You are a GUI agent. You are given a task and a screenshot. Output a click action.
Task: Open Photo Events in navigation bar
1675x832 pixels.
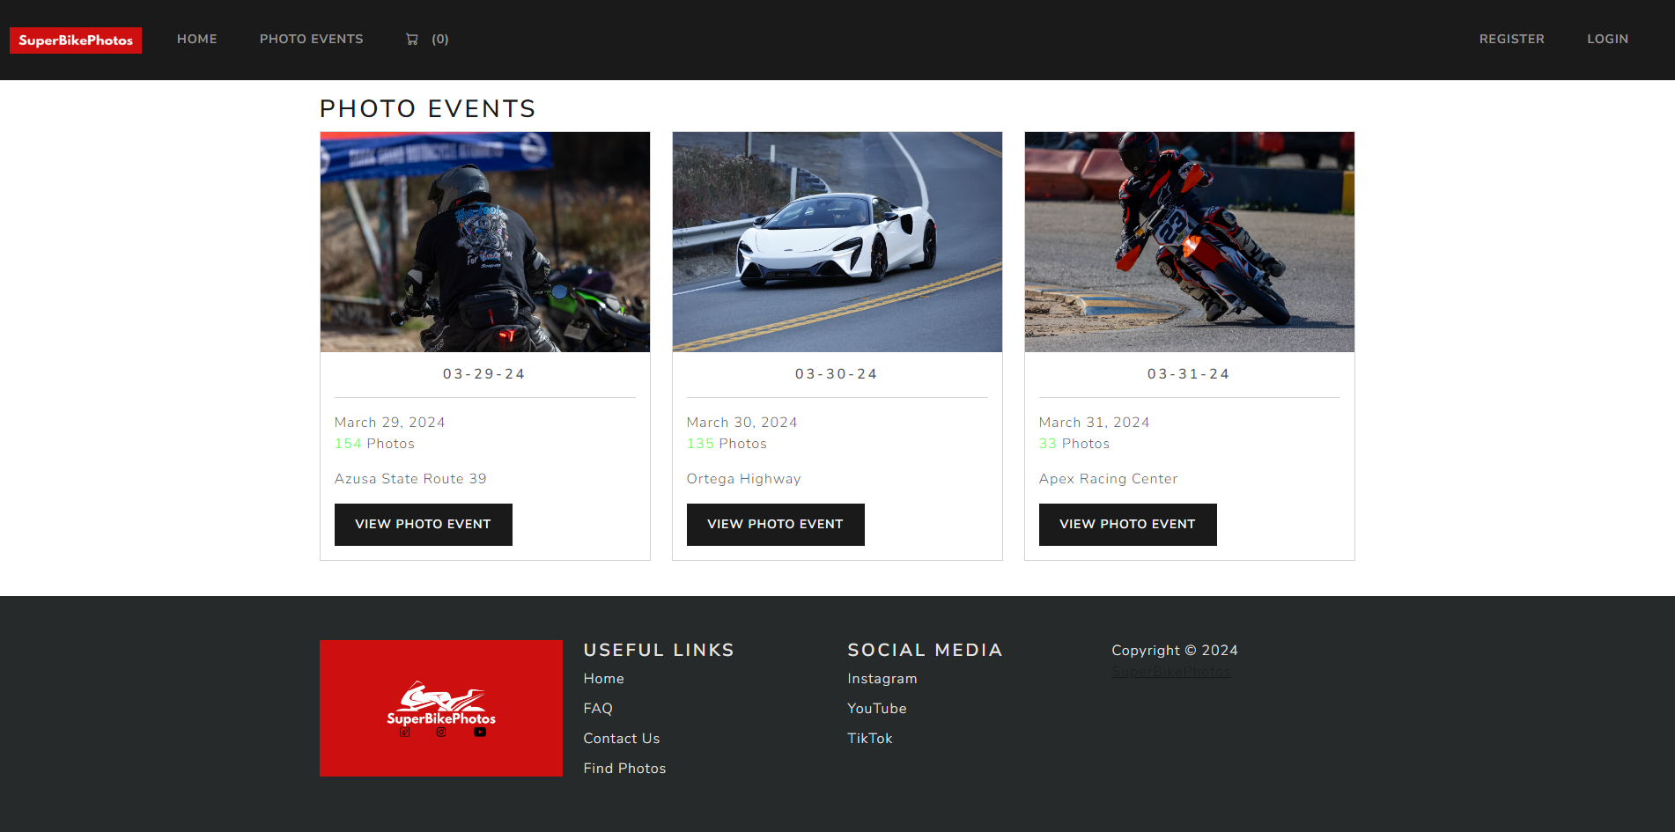[x=311, y=39]
